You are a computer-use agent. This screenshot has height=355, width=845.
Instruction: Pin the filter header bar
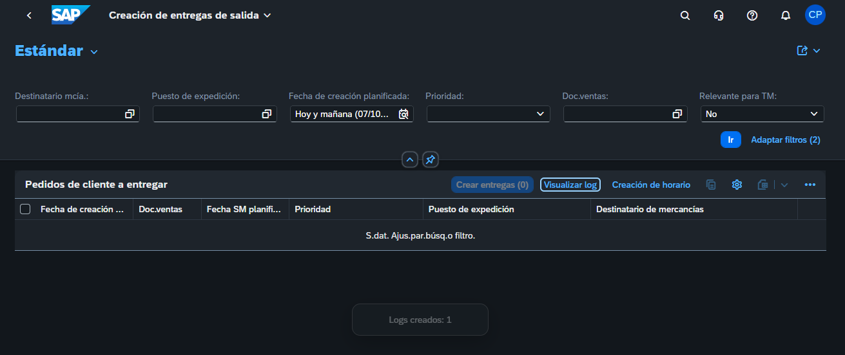431,159
